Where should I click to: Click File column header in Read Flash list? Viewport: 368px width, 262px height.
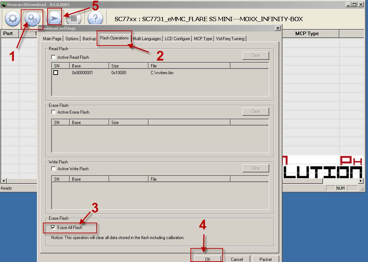coord(189,66)
